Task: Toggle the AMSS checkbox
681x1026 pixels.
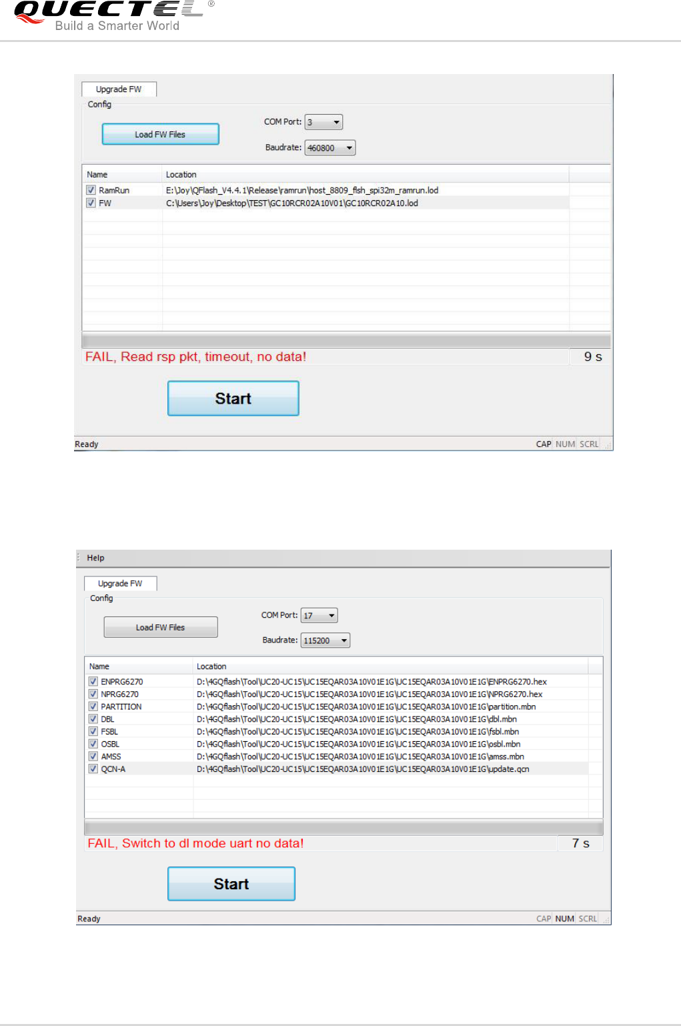Action: pos(93,756)
